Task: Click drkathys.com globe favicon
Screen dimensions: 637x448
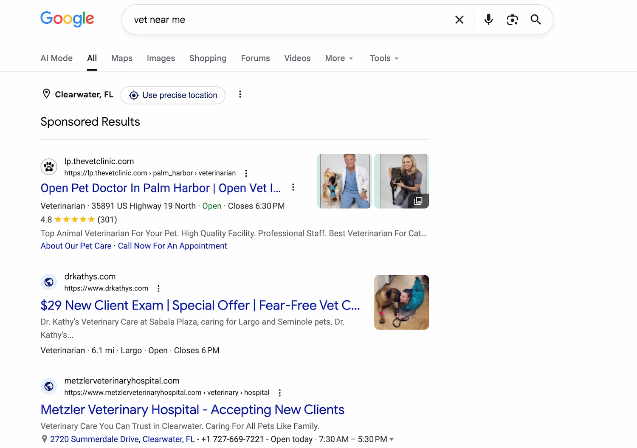Action: pyautogui.click(x=49, y=282)
